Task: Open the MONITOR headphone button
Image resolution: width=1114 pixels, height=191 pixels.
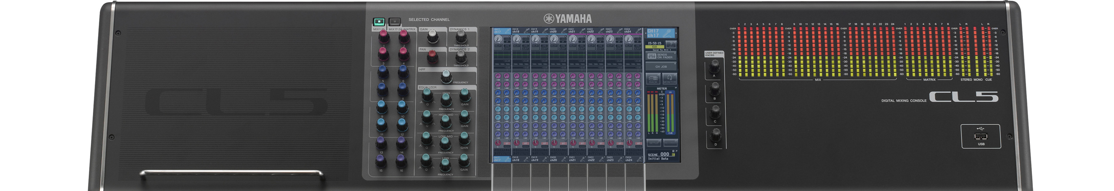Action: [x=669, y=79]
